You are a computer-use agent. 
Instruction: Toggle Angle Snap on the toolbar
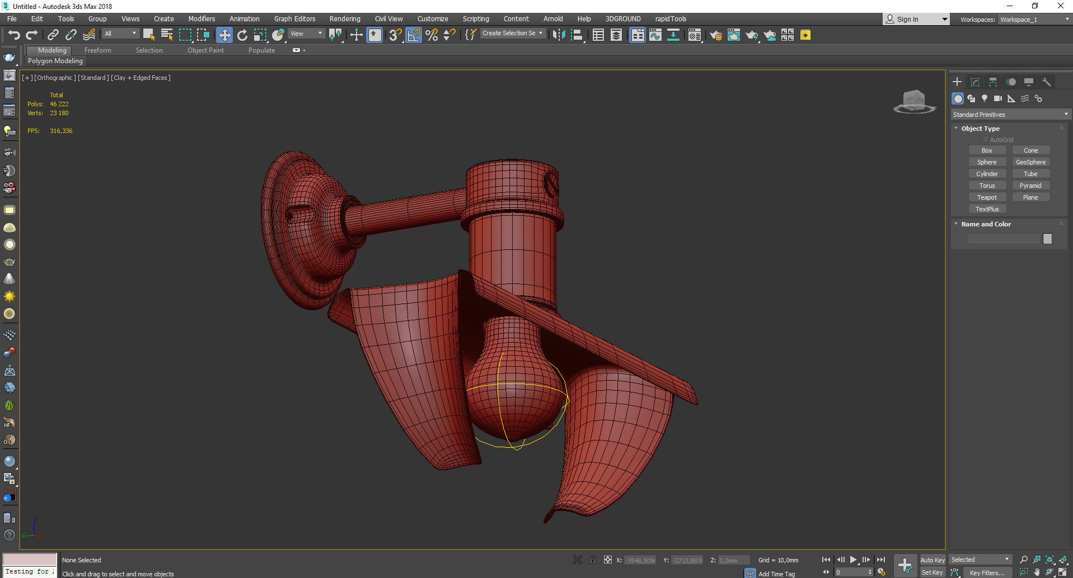(x=414, y=35)
